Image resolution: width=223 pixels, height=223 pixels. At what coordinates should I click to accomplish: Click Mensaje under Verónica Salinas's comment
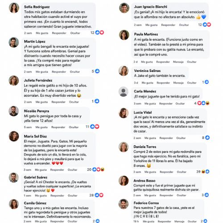178,83
